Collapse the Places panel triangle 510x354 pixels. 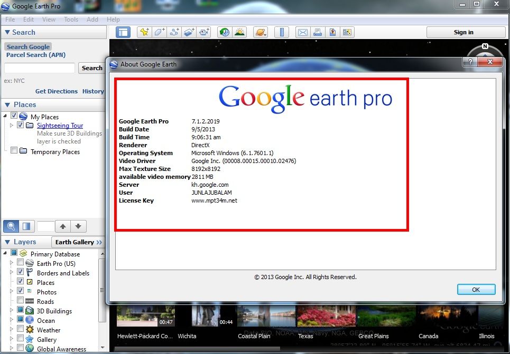click(x=7, y=104)
